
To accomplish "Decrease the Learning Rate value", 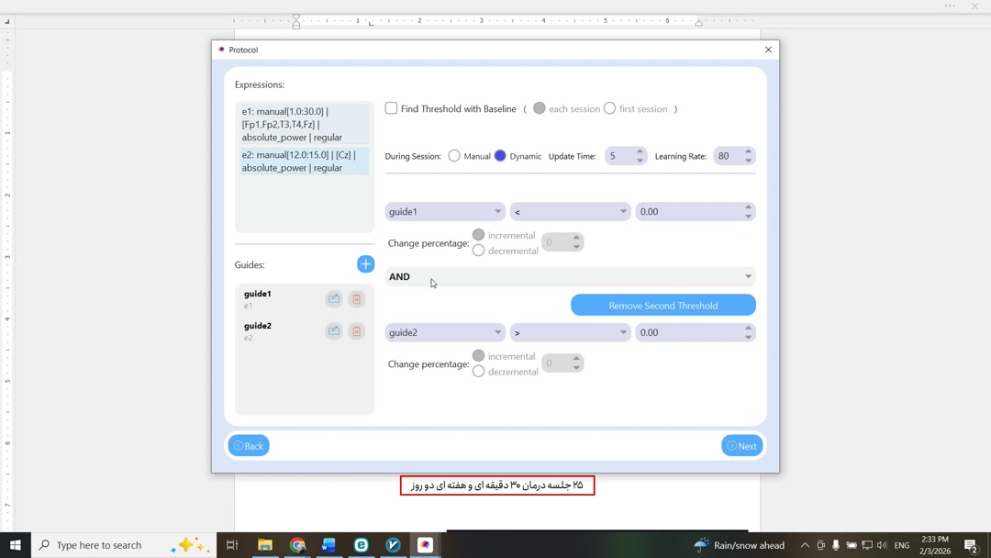I will pos(749,160).
